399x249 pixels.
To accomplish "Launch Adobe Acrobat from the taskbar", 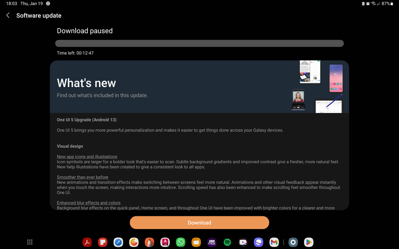I will click(87, 242).
